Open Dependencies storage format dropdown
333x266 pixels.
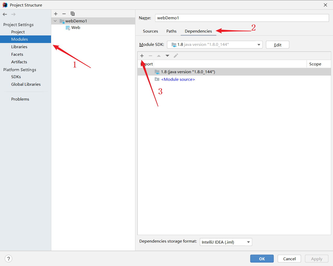coord(226,242)
